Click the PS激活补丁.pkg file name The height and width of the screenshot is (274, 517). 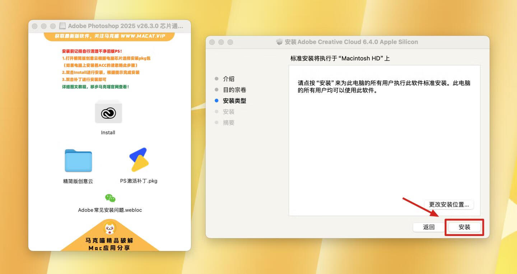point(139,181)
